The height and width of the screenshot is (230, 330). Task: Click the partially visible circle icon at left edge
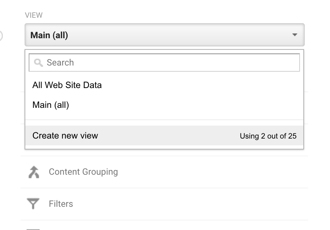[1, 35]
